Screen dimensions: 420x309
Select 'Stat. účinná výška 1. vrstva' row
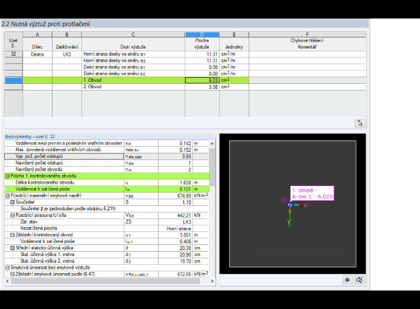(x=107, y=254)
